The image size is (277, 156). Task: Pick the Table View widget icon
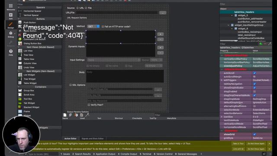[x=20, y=59]
